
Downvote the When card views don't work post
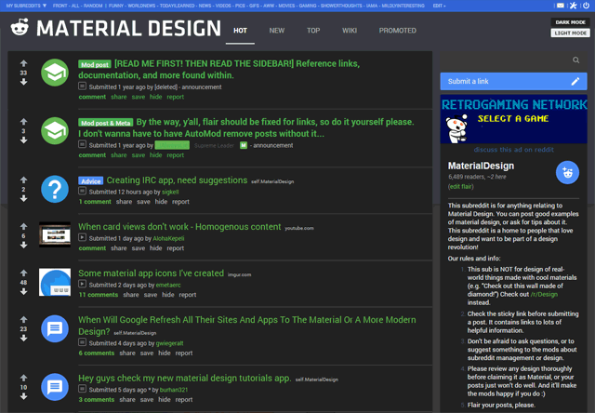[x=23, y=245]
